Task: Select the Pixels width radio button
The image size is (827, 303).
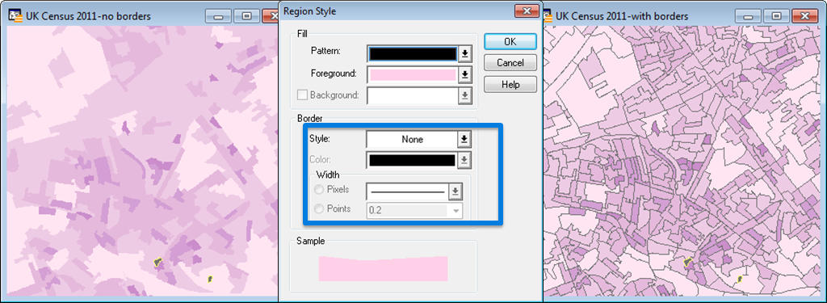Action: tap(318, 190)
